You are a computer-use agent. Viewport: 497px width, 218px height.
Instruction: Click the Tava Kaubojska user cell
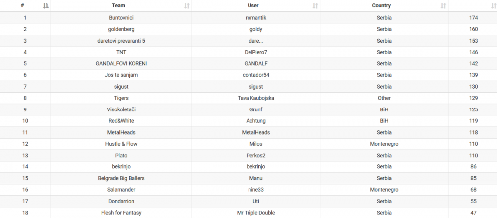pyautogui.click(x=256, y=98)
